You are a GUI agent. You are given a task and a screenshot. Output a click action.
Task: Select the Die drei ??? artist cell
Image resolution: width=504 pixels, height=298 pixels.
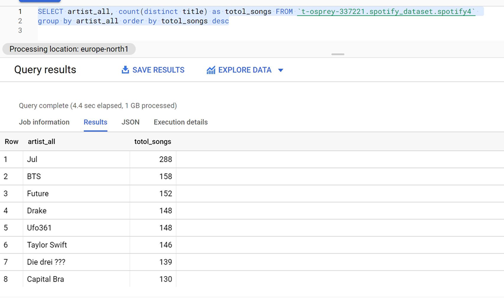[x=76, y=262]
